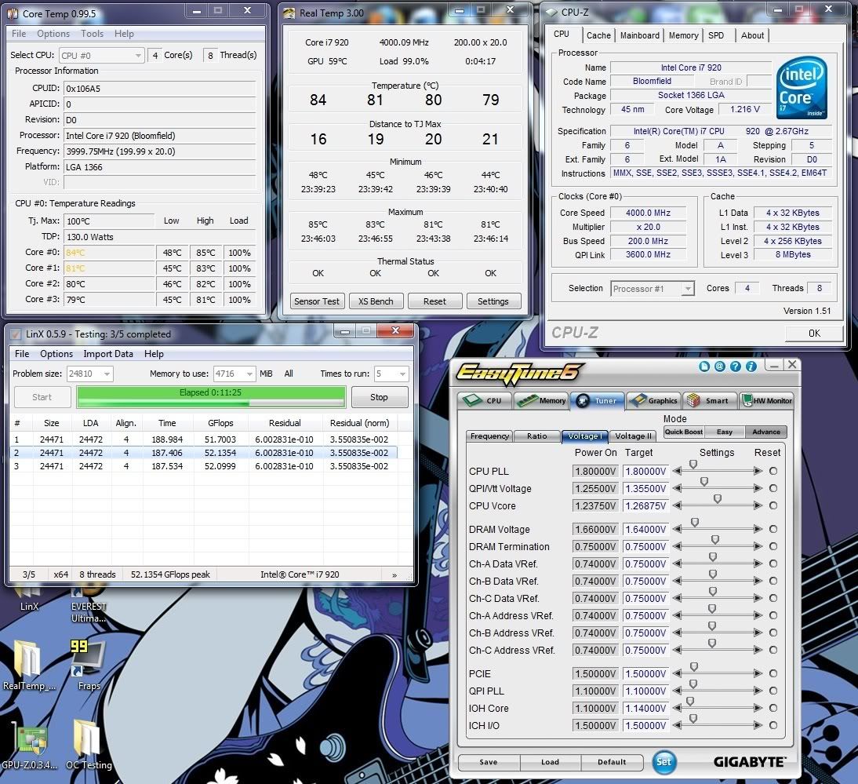The height and width of the screenshot is (784, 858).
Task: Switch to the Voltage II tab
Action: 633,436
